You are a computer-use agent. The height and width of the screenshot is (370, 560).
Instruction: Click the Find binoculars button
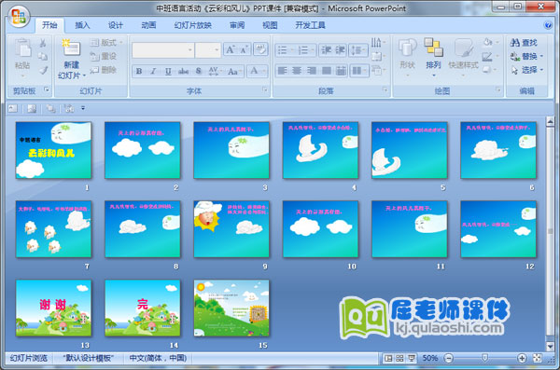pyautogui.click(x=524, y=43)
